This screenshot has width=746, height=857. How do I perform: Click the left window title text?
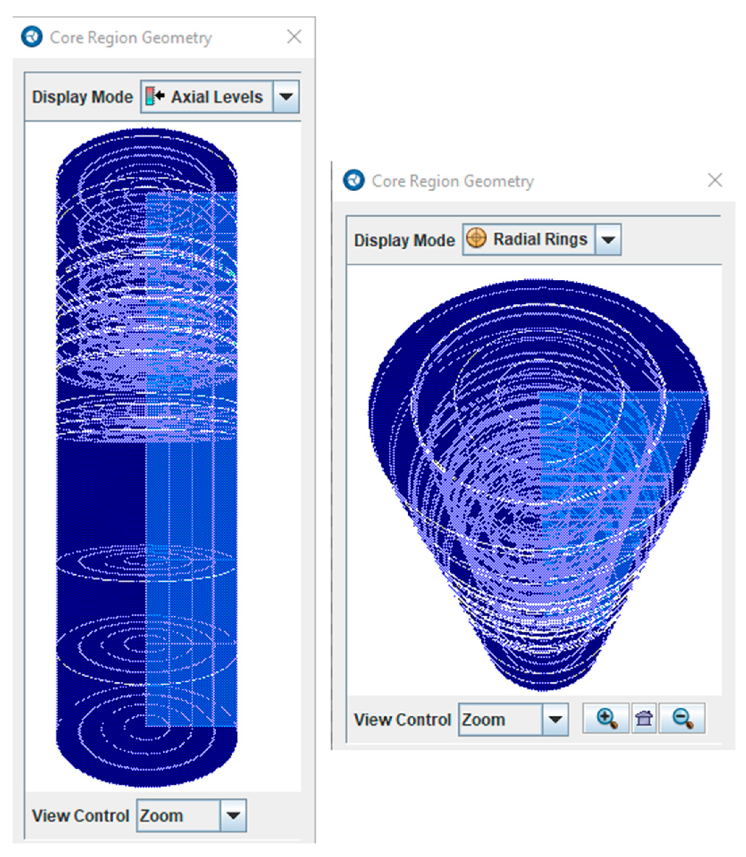coord(131,37)
